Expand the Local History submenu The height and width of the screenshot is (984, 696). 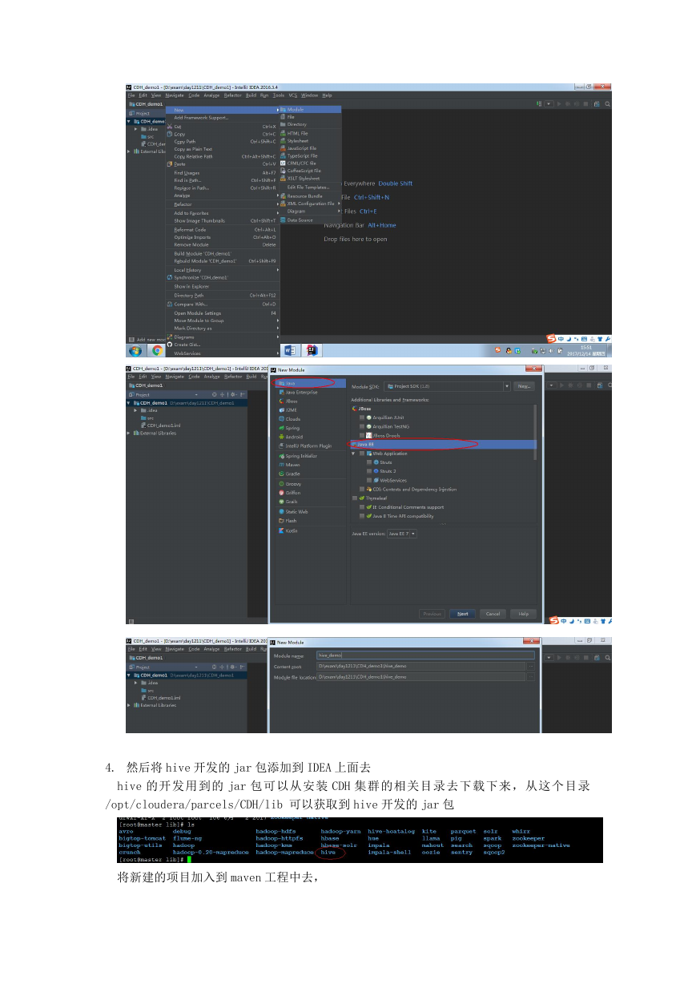(x=222, y=270)
